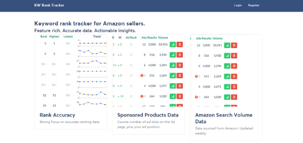
Task: Click green chart icon for volume 1,294 in Sponsored Products card
Action: [x=173, y=65]
